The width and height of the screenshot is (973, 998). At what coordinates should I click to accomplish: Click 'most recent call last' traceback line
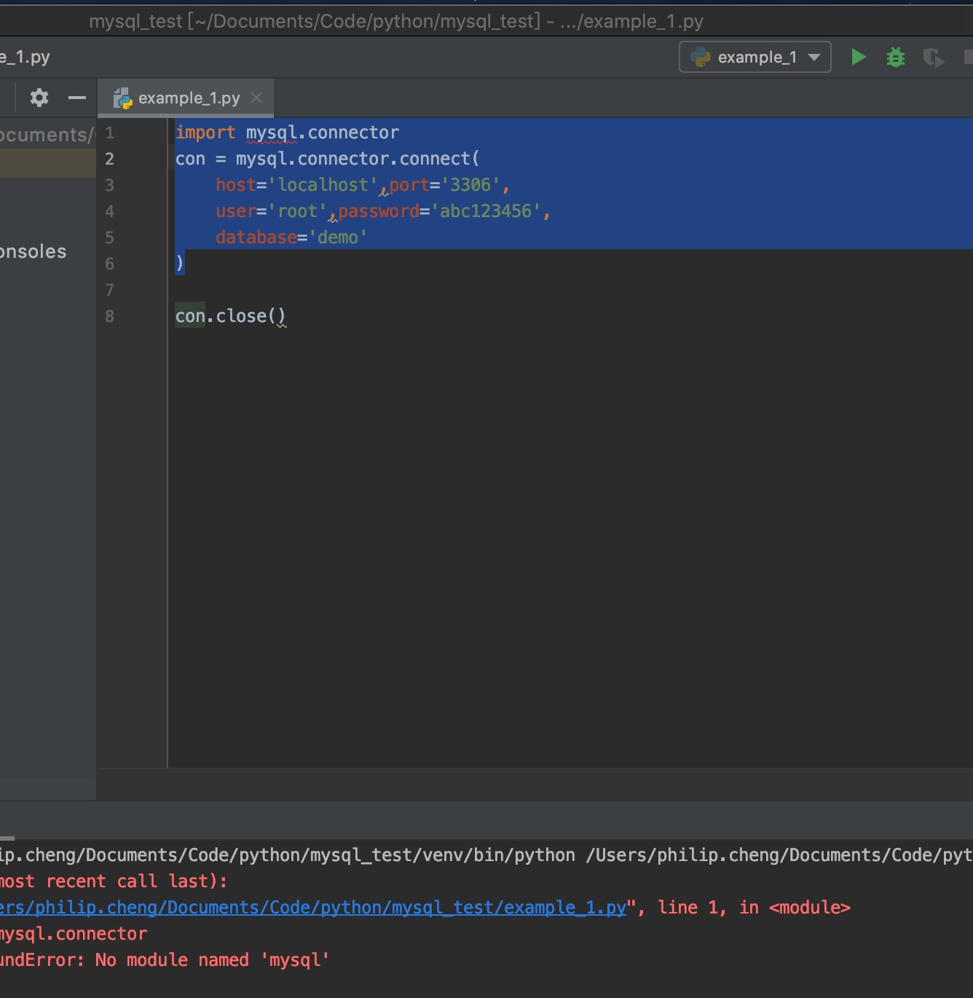(x=113, y=881)
